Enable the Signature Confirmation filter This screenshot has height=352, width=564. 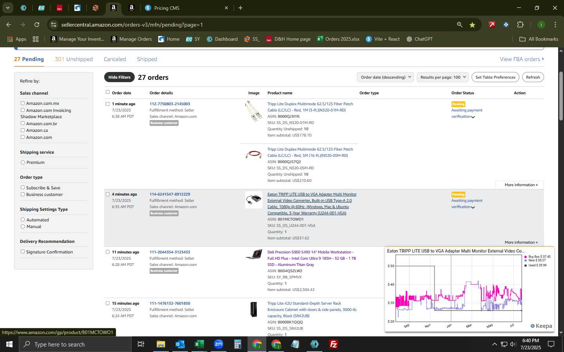click(23, 252)
